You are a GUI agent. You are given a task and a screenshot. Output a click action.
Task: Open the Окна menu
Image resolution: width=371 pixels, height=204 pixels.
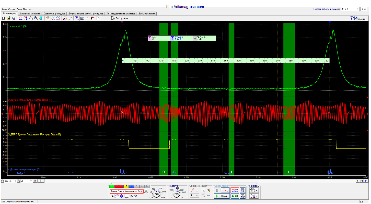[x=19, y=9]
